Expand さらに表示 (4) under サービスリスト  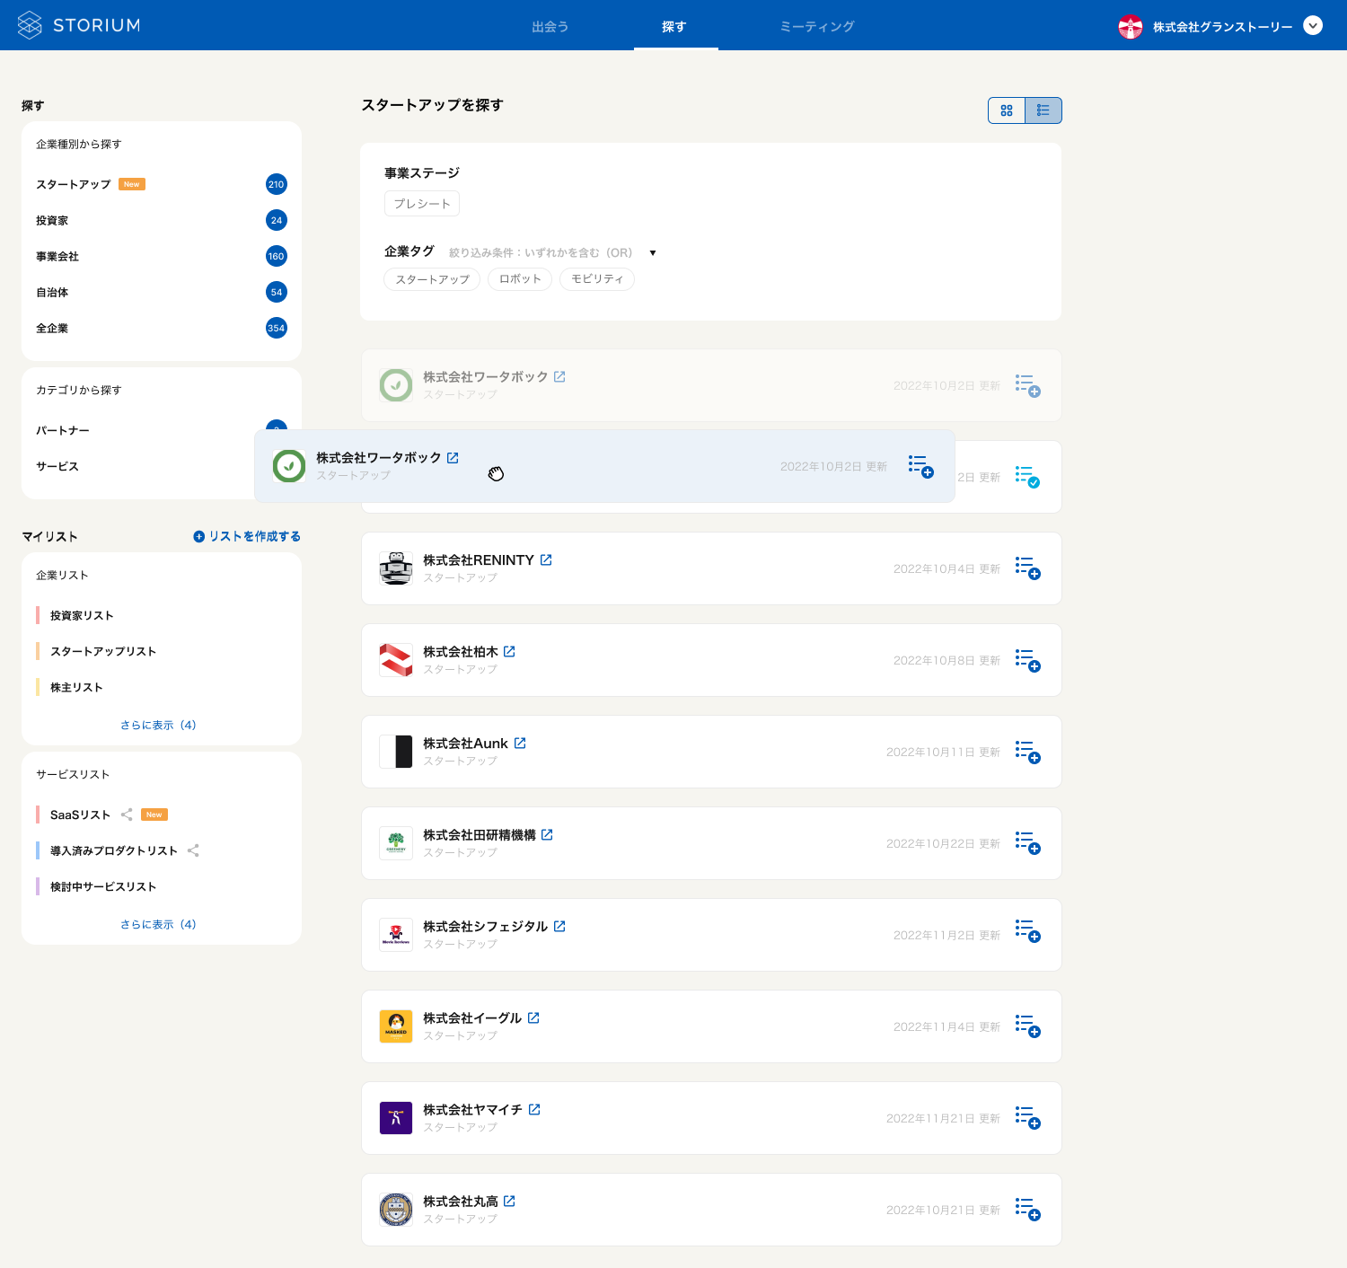click(x=158, y=924)
